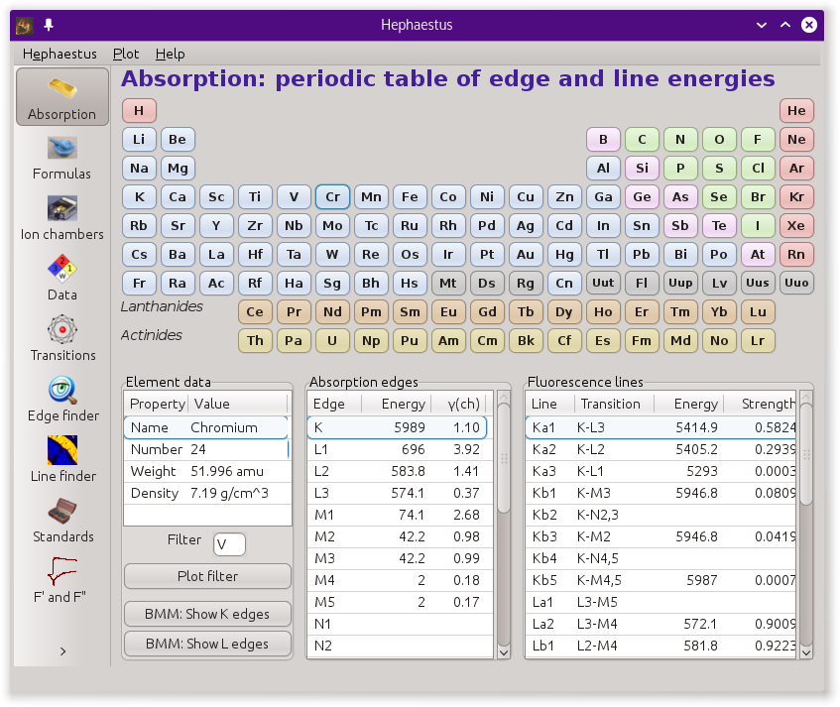Click the Filter input field
The image size is (840, 707).
pyautogui.click(x=229, y=544)
